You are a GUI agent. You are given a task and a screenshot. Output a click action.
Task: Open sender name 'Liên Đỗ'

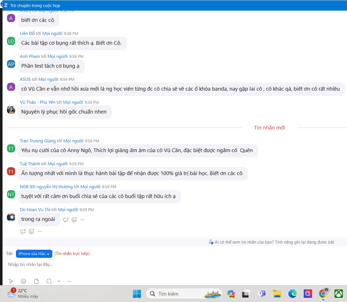pyautogui.click(x=27, y=33)
